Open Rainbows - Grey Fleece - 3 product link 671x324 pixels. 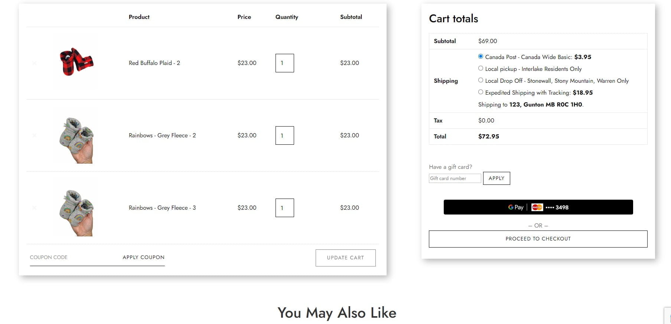click(x=162, y=208)
